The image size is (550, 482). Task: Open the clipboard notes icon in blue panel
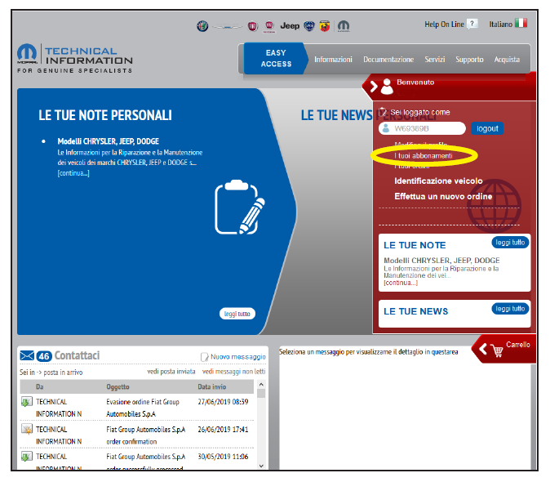click(x=240, y=208)
